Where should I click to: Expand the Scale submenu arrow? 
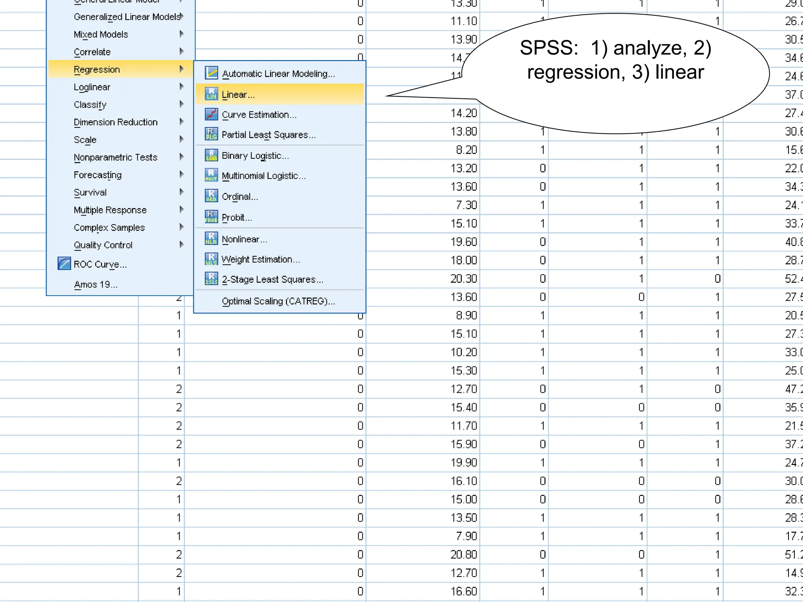(182, 139)
